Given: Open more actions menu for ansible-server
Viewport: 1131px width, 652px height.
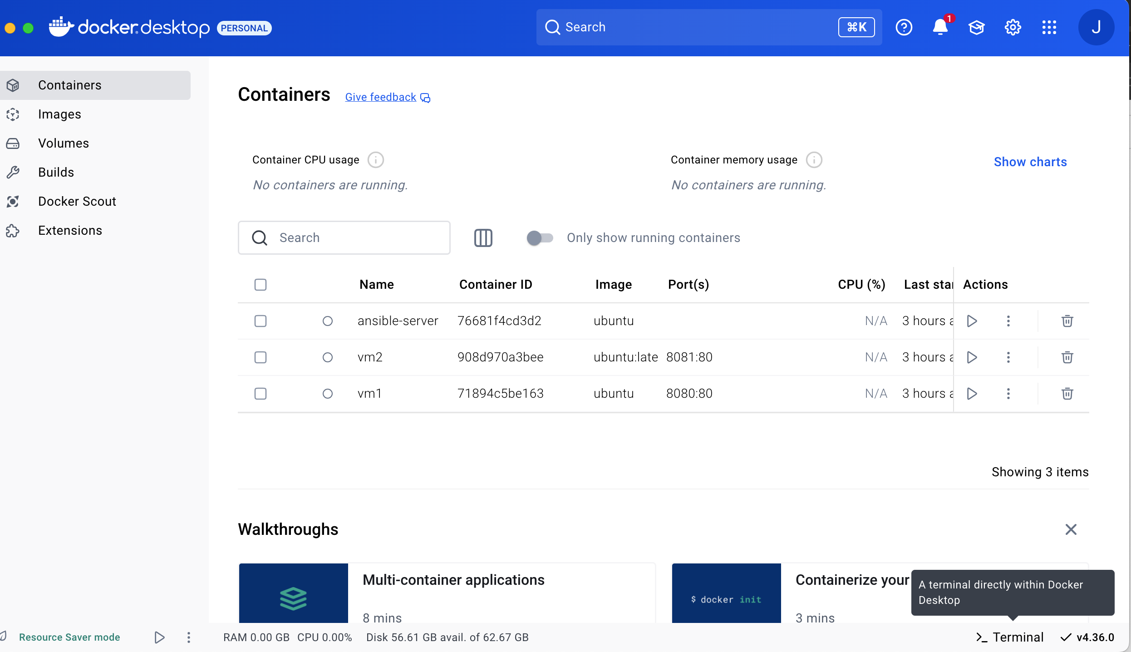Looking at the screenshot, I should (x=1008, y=321).
